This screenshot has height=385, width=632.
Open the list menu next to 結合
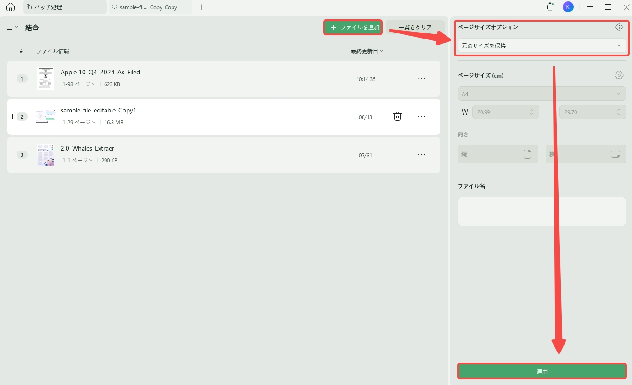tap(12, 27)
